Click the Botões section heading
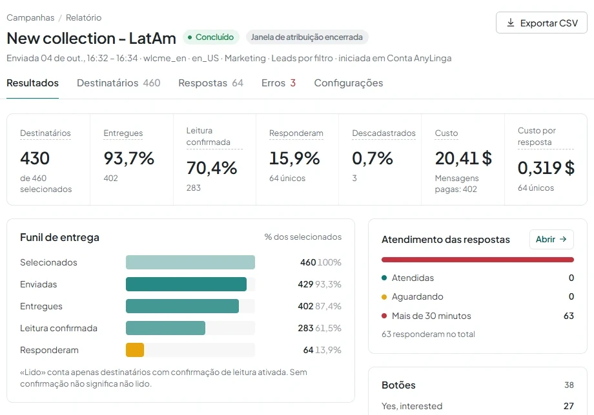The image size is (594, 415). tap(398, 385)
